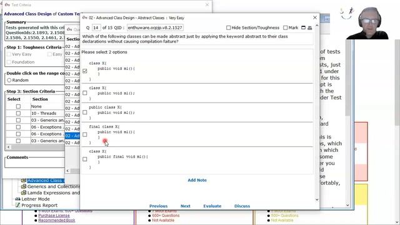Select Lamda Expressions tree item
The width and height of the screenshot is (400, 225).
pyautogui.click(x=54, y=192)
